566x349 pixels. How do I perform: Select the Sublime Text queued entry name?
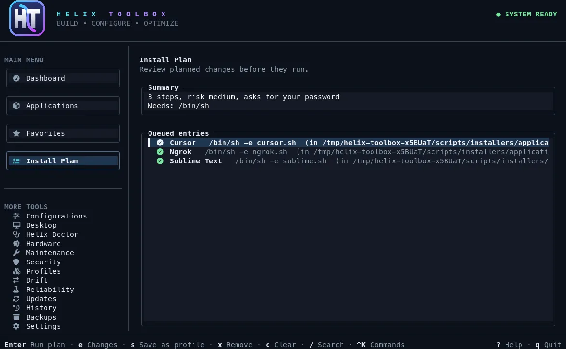(195, 161)
